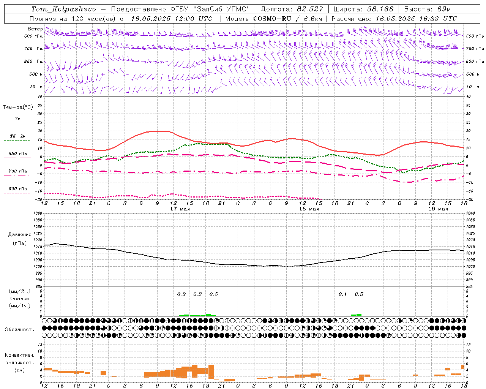Screen dimensions: 486x389
Task: Click the 18 мая date label
Action: [309, 209]
